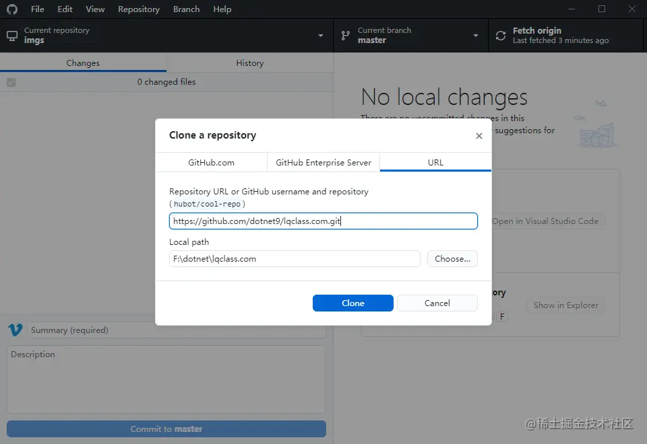Expand the Current branch dropdown arrow
Viewport: 647px width, 444px height.
pyautogui.click(x=476, y=36)
